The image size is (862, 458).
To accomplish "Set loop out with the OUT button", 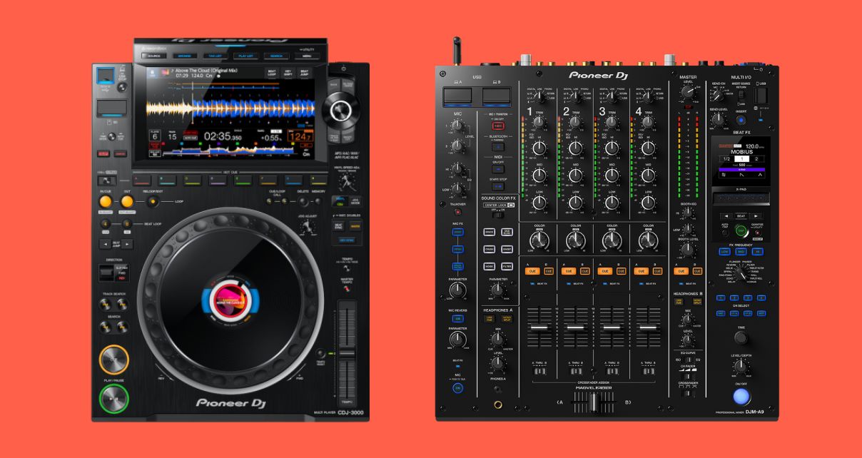I will 126,202.
